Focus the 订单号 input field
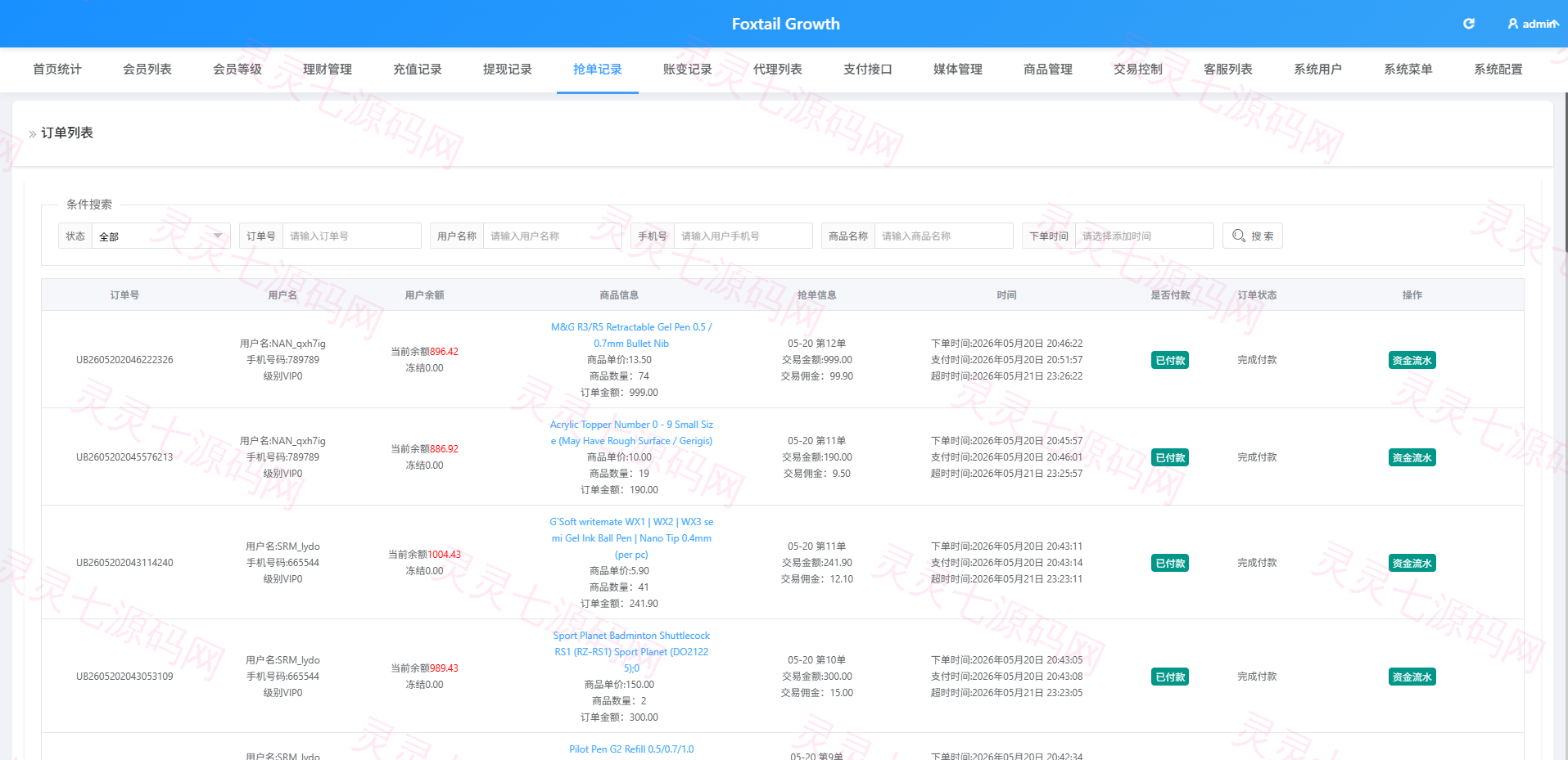Screen dimensions: 1568x760 (351, 236)
